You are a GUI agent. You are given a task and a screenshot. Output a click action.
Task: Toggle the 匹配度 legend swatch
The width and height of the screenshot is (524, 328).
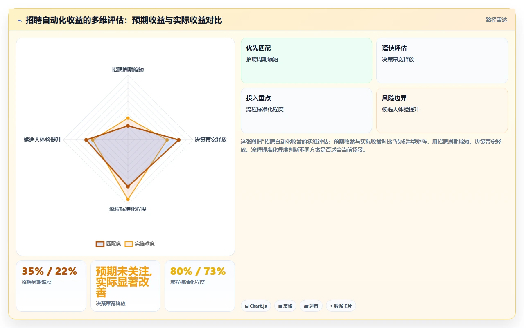[x=100, y=244]
